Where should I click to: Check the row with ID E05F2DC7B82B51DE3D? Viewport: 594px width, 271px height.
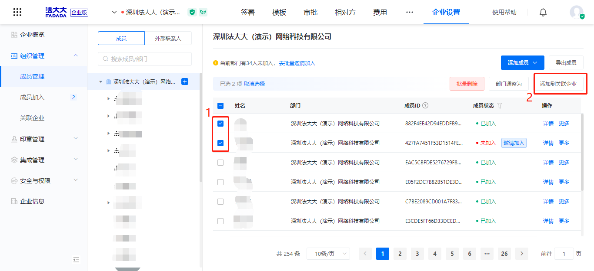coord(220,182)
